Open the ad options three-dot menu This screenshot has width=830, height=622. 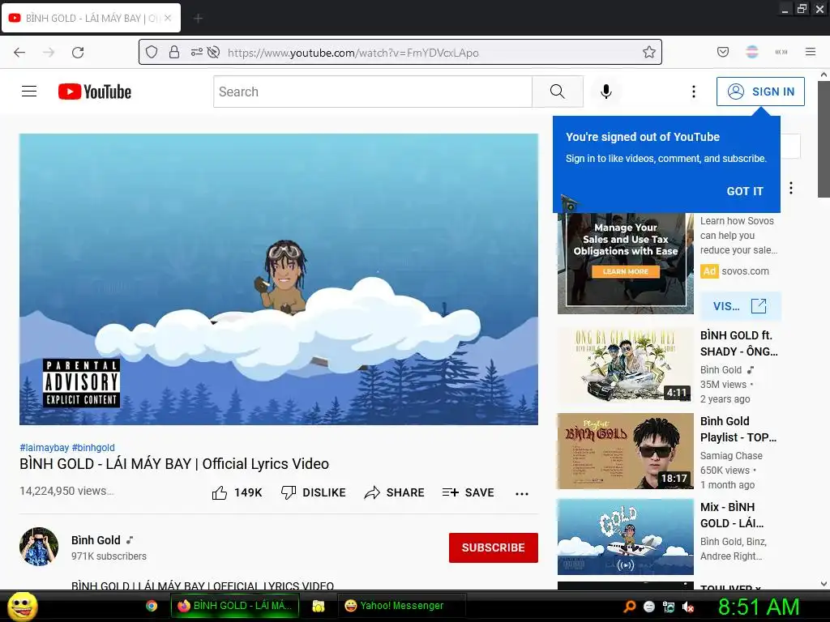pos(791,188)
